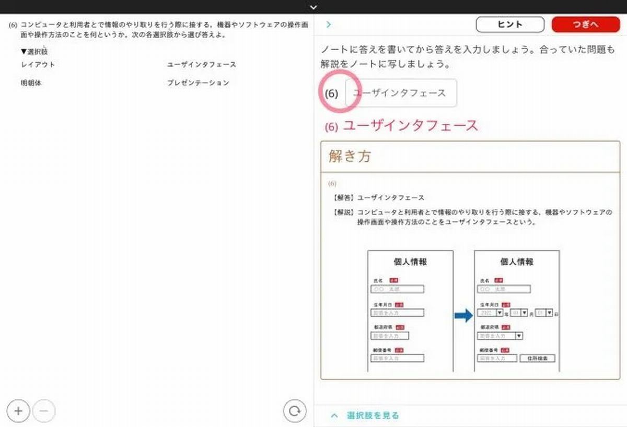Select the プレゼンテーション choice

tap(199, 82)
